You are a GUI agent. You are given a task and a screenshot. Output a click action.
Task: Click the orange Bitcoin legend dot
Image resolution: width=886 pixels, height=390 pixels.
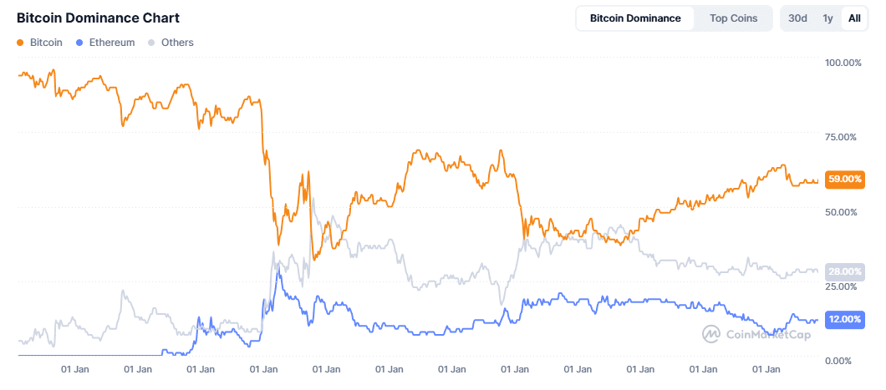(x=20, y=43)
